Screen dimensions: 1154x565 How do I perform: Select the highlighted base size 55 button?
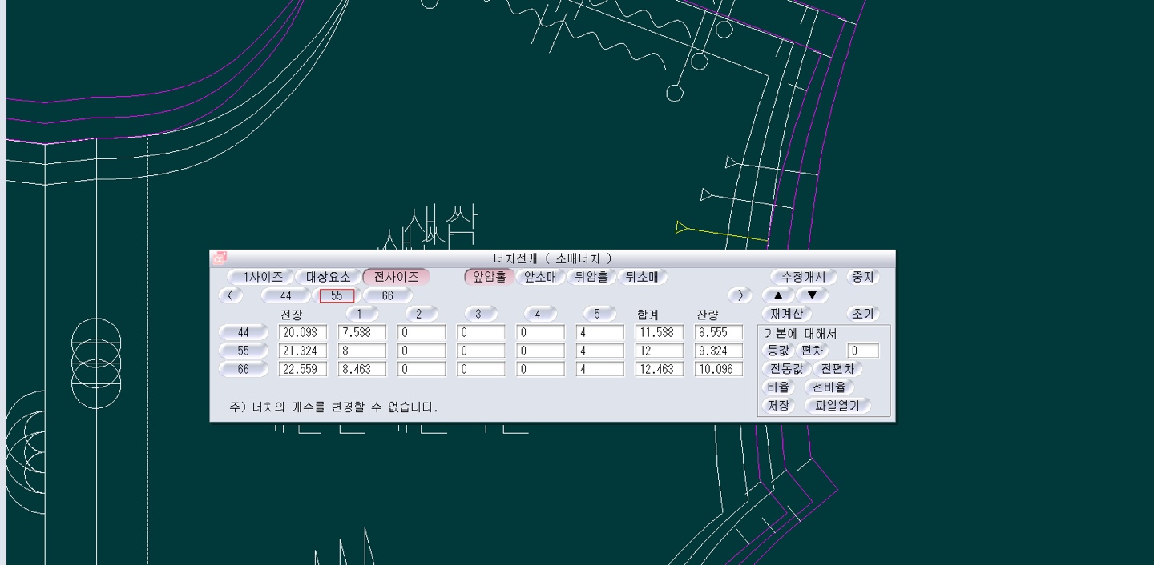click(x=337, y=295)
